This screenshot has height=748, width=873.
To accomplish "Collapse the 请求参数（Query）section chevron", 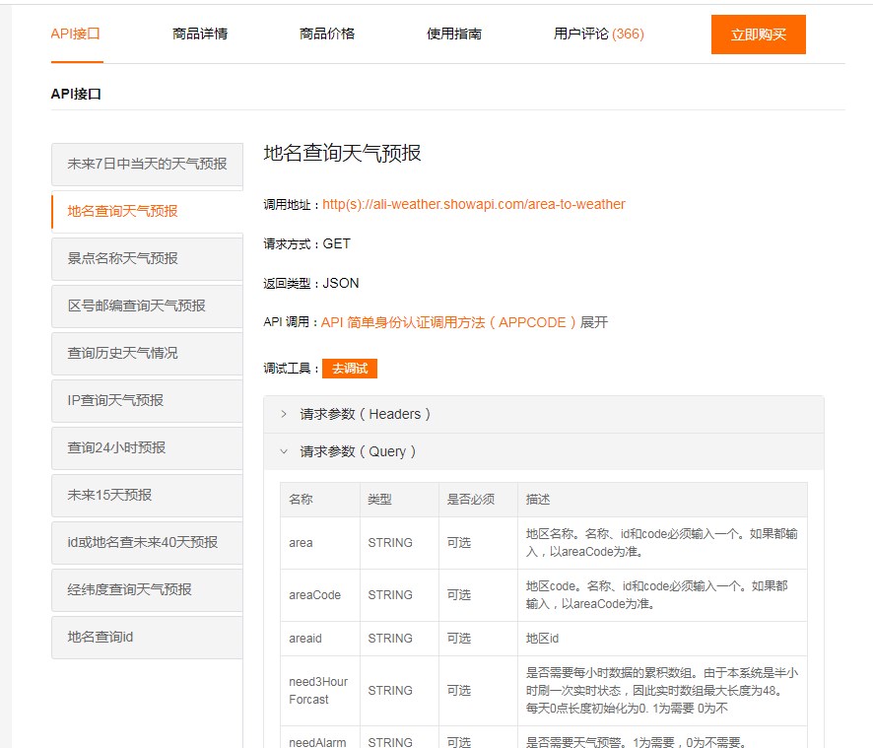I will coord(284,451).
